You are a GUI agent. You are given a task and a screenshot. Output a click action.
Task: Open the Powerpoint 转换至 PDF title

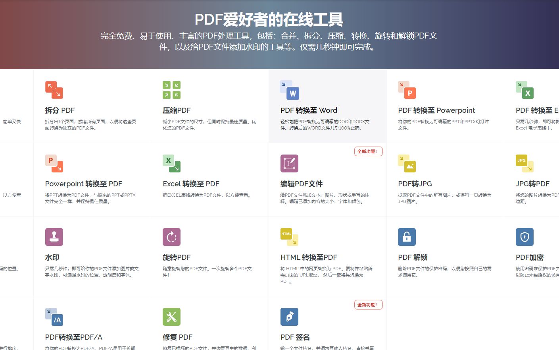[84, 184]
